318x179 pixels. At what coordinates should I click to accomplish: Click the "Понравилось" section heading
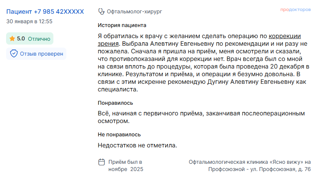tap(115, 103)
